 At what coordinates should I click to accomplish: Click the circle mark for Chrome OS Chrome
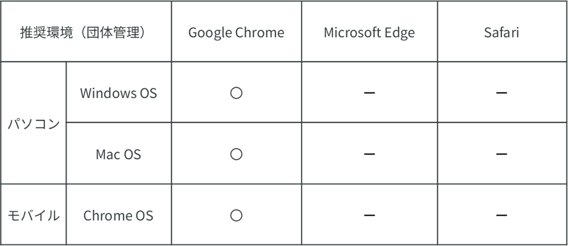tap(236, 216)
